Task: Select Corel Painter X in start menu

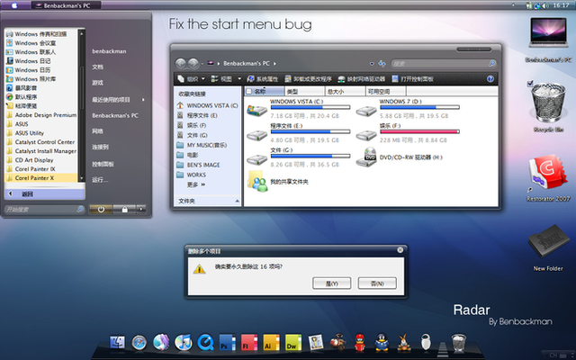Action: tap(41, 178)
